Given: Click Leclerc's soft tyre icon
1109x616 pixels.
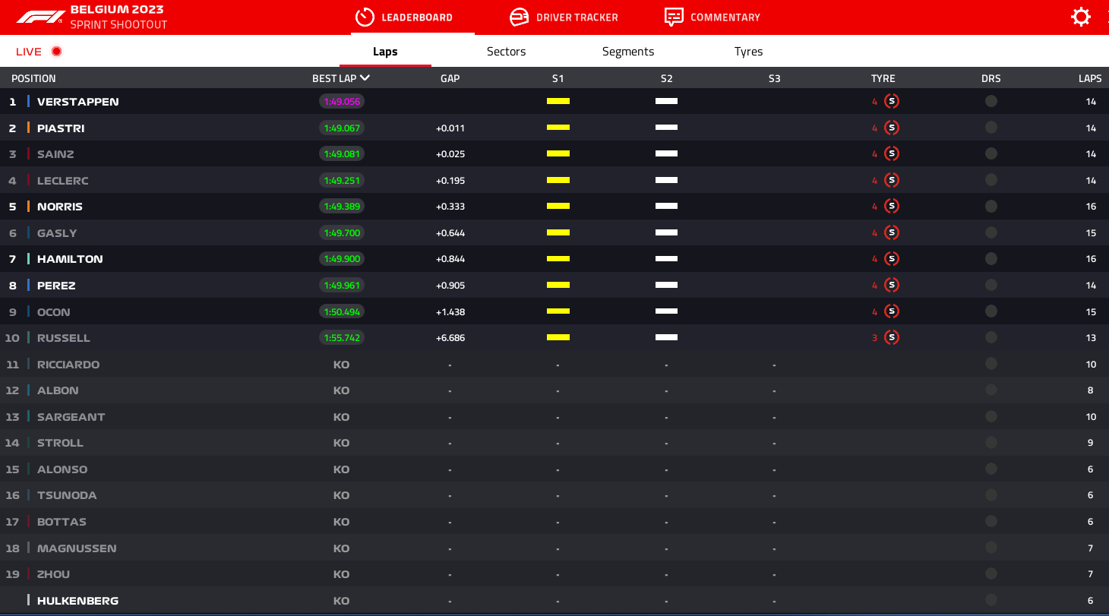Looking at the screenshot, I should click(x=892, y=180).
